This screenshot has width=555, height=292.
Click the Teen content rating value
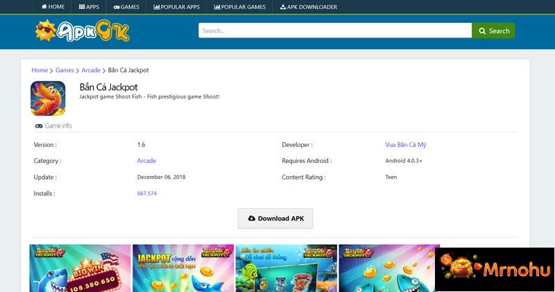click(x=391, y=177)
